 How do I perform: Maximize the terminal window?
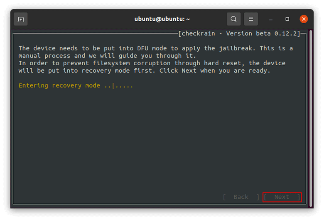click(x=287, y=19)
